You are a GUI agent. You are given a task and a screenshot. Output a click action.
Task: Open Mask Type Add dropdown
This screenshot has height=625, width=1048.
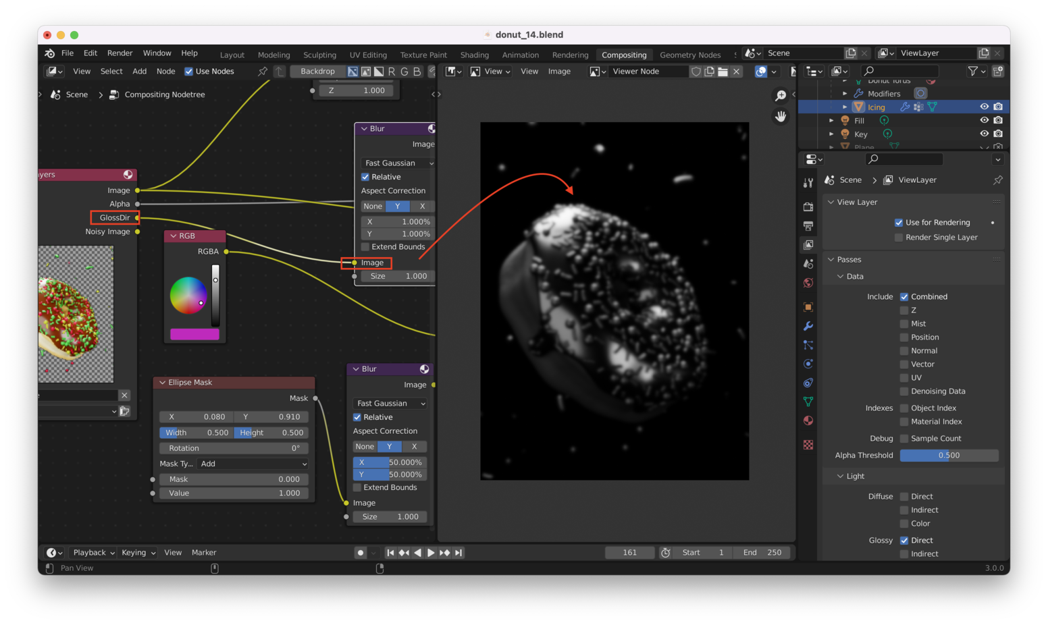coord(253,464)
